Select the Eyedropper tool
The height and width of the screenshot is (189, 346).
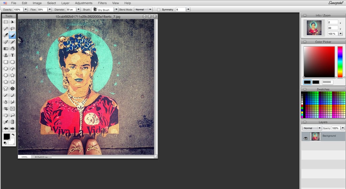pyautogui.click(x=6, y=122)
